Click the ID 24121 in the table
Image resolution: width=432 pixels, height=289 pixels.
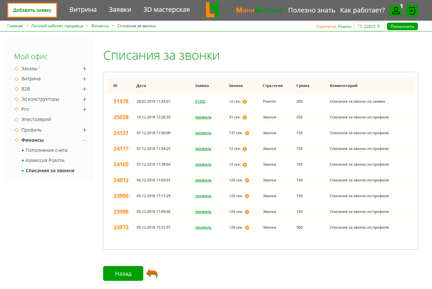click(121, 133)
